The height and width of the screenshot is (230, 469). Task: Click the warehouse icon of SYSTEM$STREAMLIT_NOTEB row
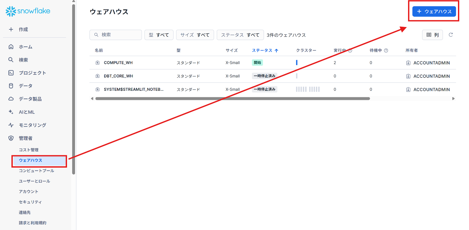(97, 89)
